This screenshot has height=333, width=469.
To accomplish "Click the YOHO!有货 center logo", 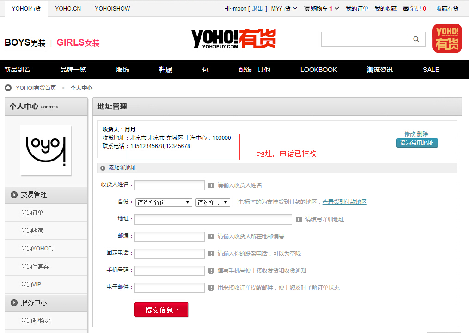I will point(233,39).
